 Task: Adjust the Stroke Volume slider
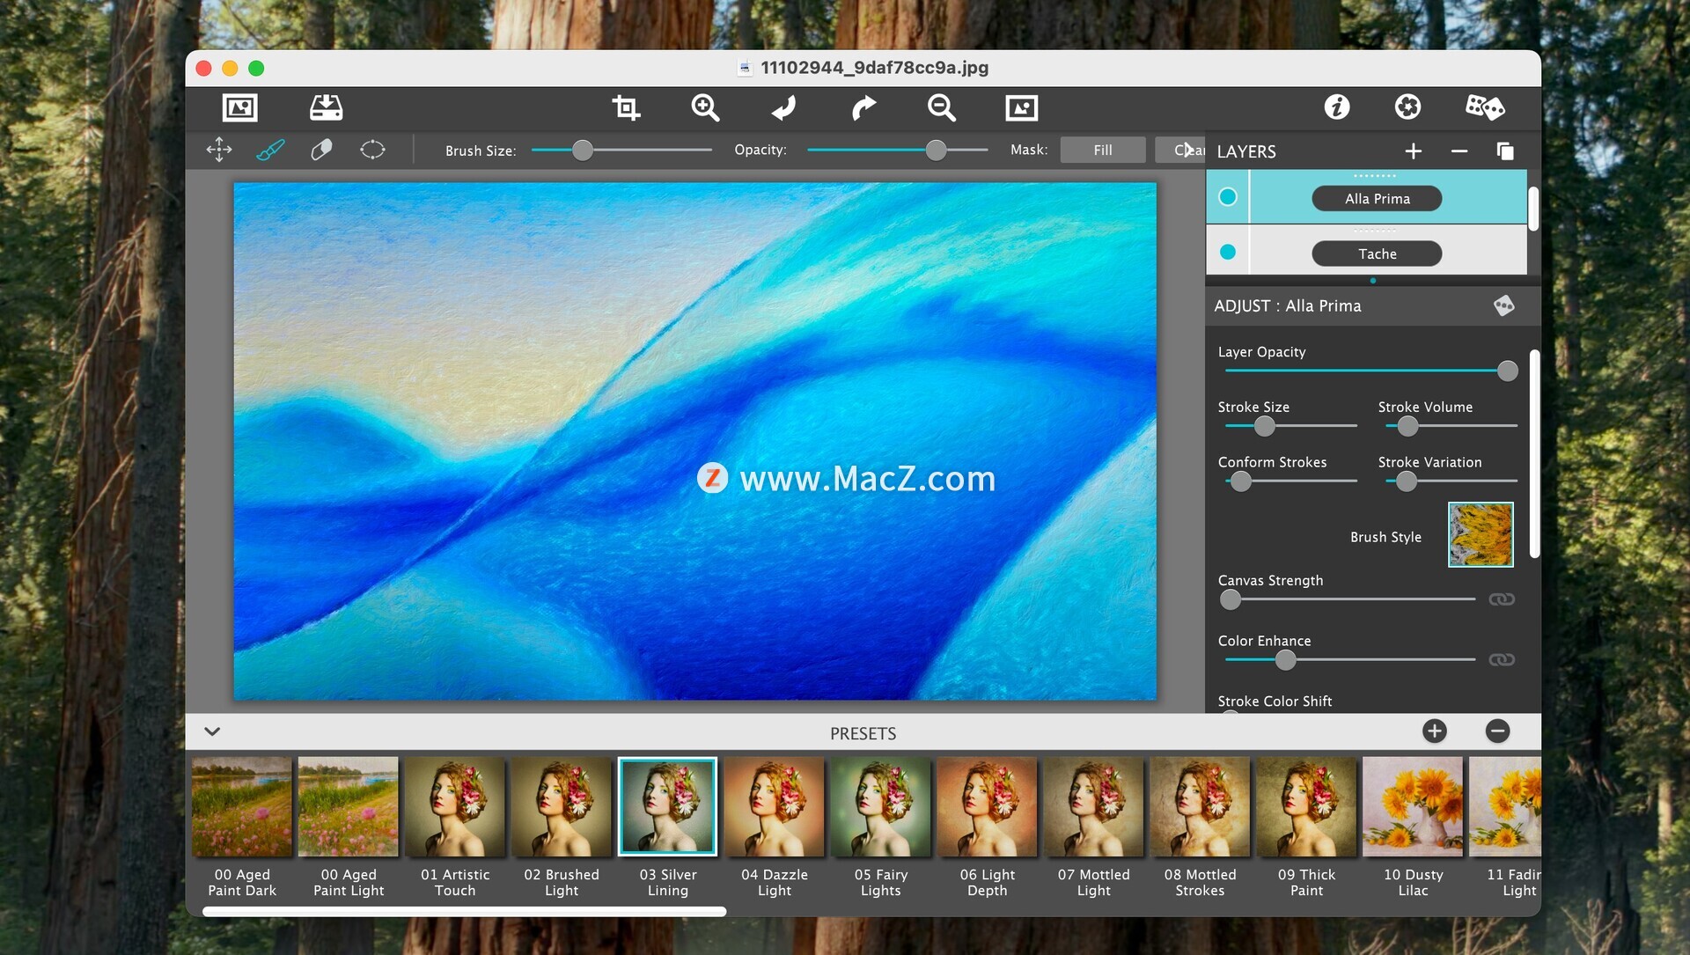(x=1451, y=426)
